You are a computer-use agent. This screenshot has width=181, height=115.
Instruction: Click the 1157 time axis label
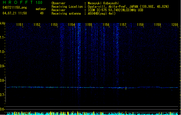pos(123,25)
